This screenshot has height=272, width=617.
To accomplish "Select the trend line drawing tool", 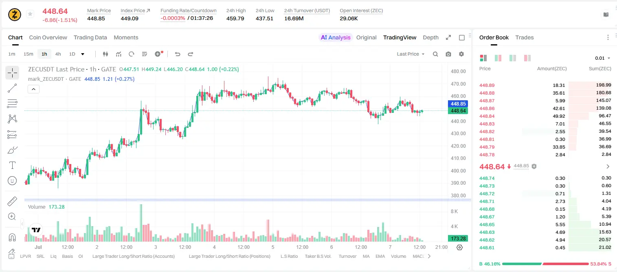I will click(12, 88).
